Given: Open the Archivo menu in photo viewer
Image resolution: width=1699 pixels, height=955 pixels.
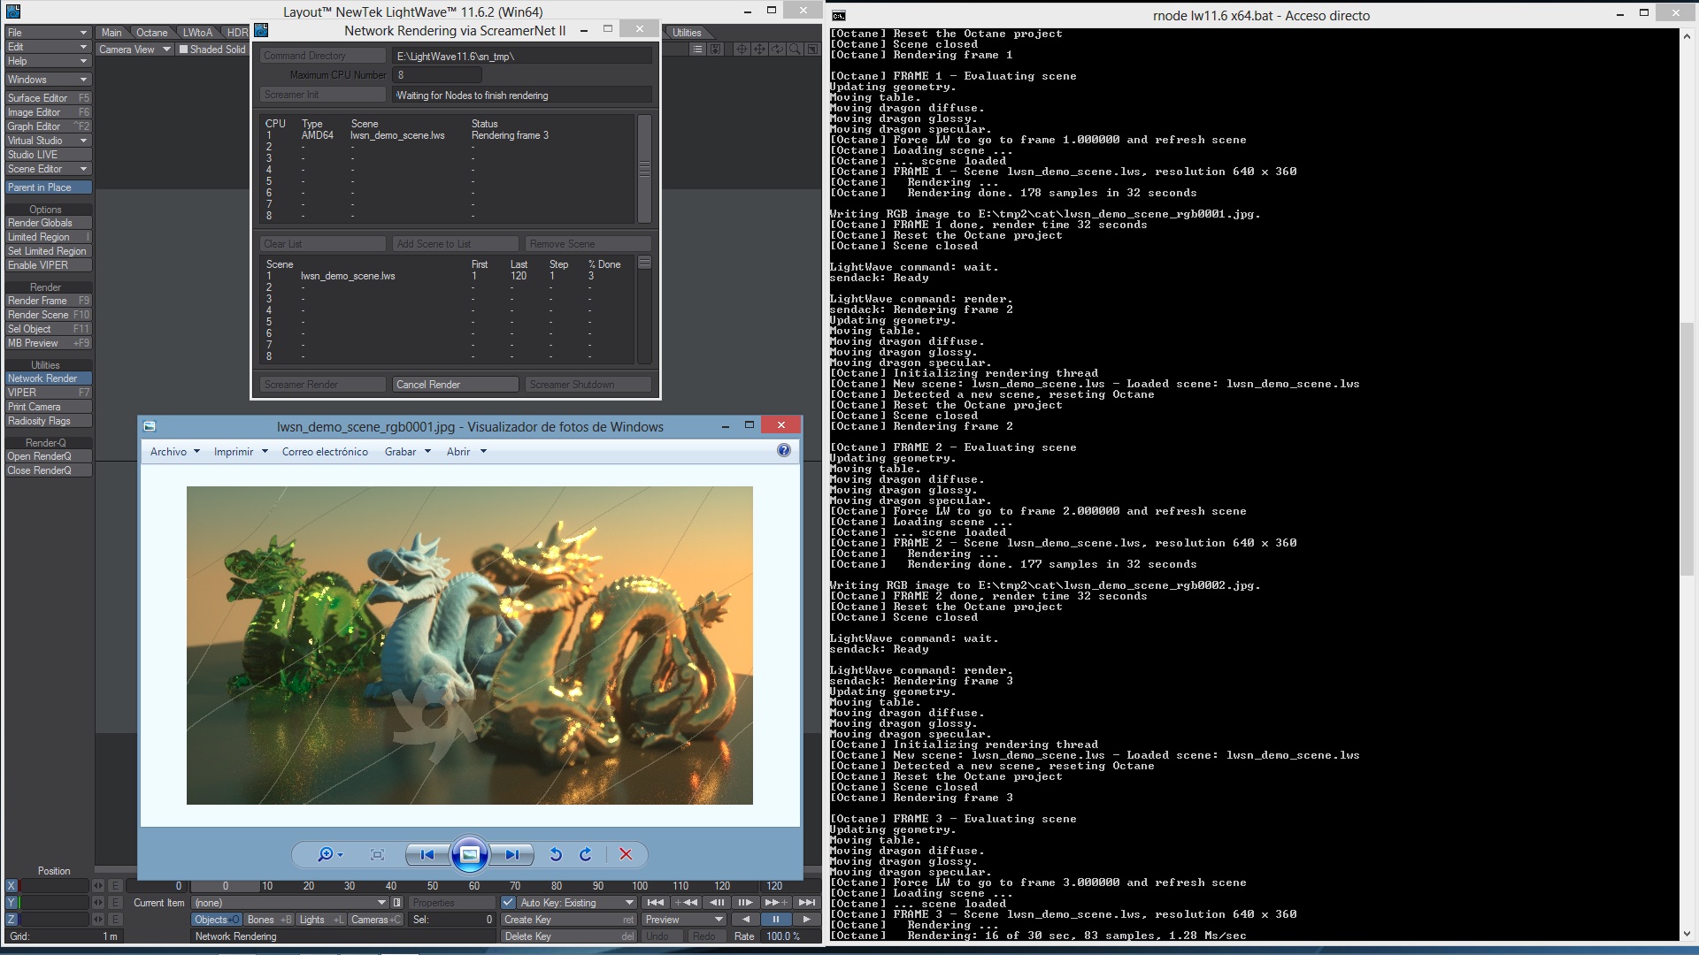Looking at the screenshot, I should 174,452.
